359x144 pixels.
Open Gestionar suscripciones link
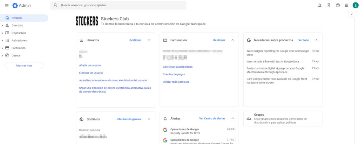click(x=178, y=67)
